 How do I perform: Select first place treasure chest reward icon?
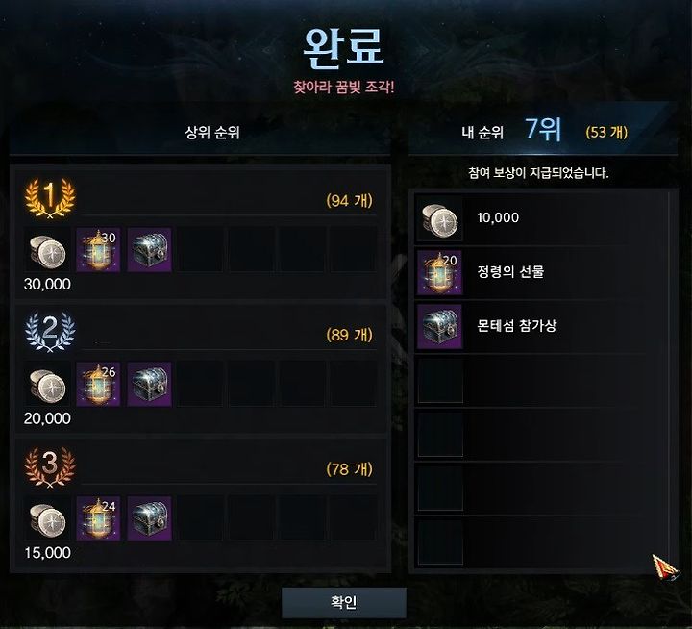[x=150, y=250]
